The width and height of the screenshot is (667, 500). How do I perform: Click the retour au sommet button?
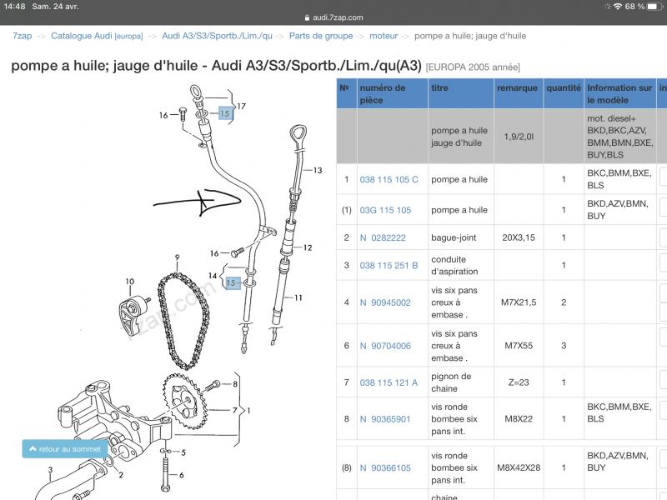[65, 449]
